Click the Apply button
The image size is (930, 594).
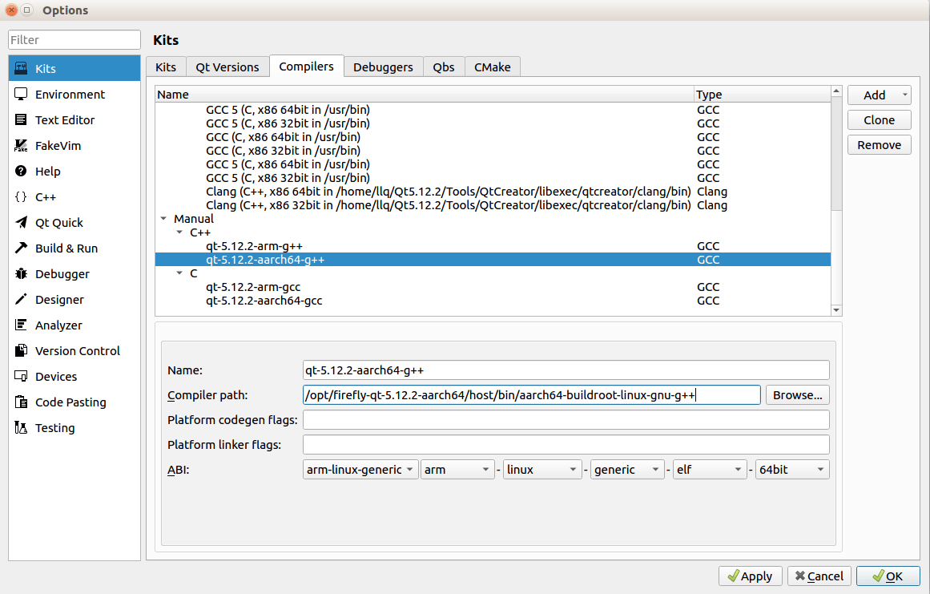coord(751,576)
